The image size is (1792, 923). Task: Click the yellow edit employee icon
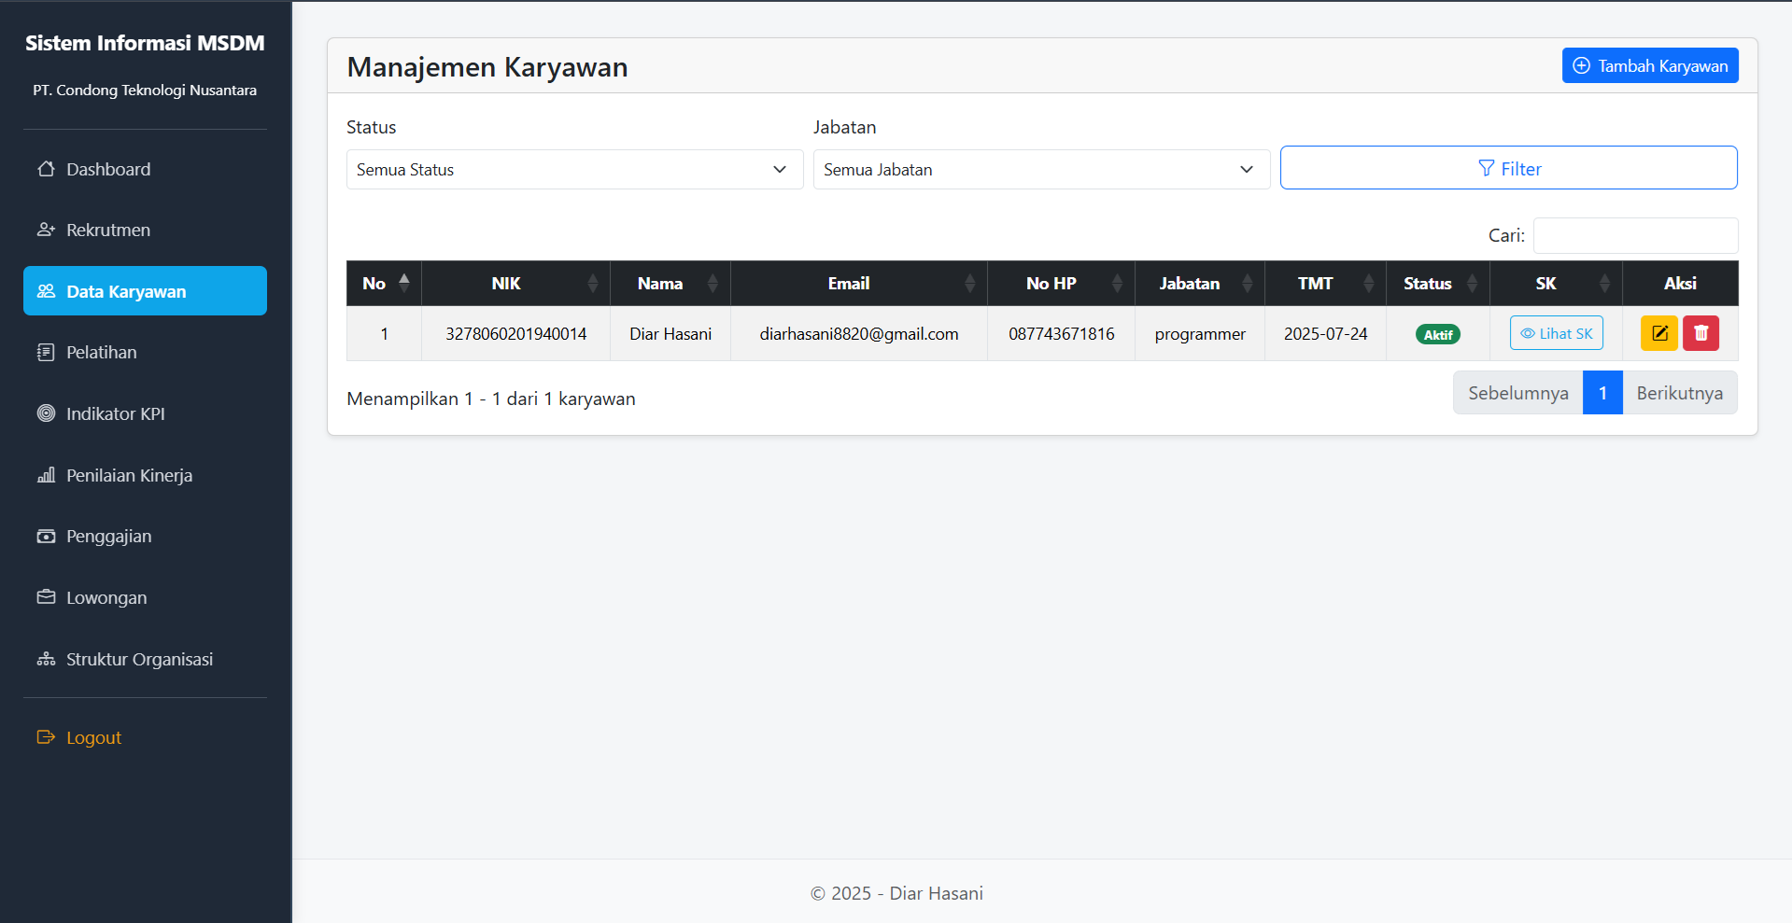pos(1658,333)
